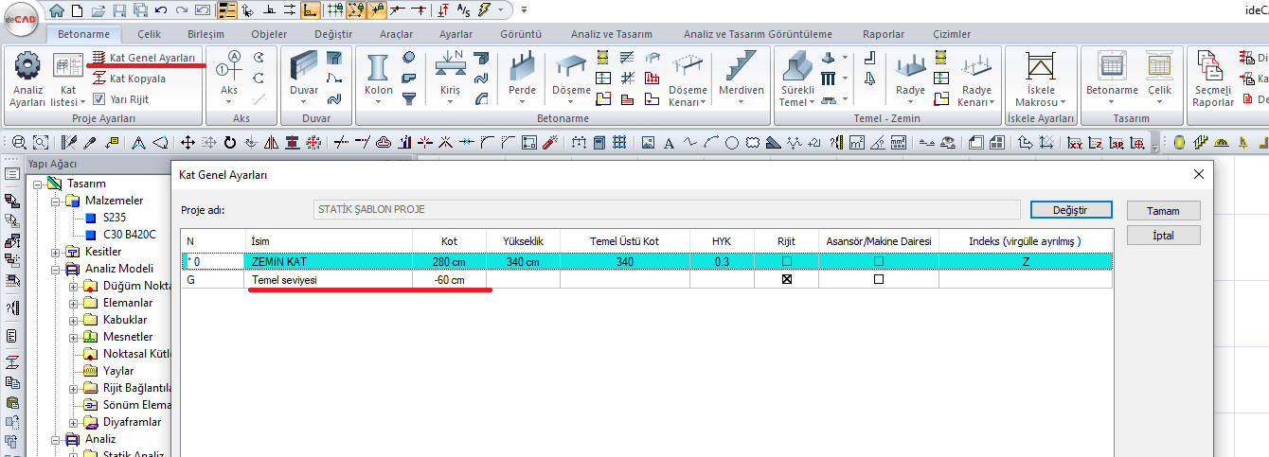Open the İskele Makrosu tool

1040,68
